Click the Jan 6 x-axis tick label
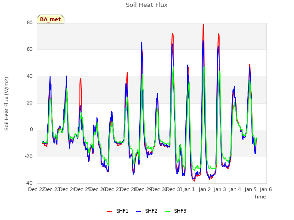Viewport: 294px width, 220px height. click(x=266, y=189)
